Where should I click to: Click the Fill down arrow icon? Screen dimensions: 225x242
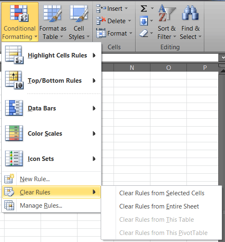point(144,21)
